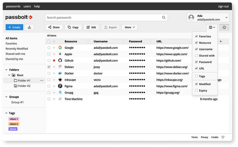Image resolution: width=238 pixels, height=147 pixels.
Task: Open Folder #1 more options ellipsis
Action: coord(42,80)
